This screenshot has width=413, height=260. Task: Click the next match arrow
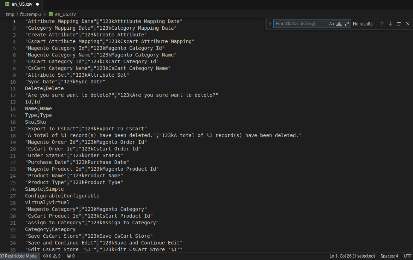pyautogui.click(x=390, y=24)
